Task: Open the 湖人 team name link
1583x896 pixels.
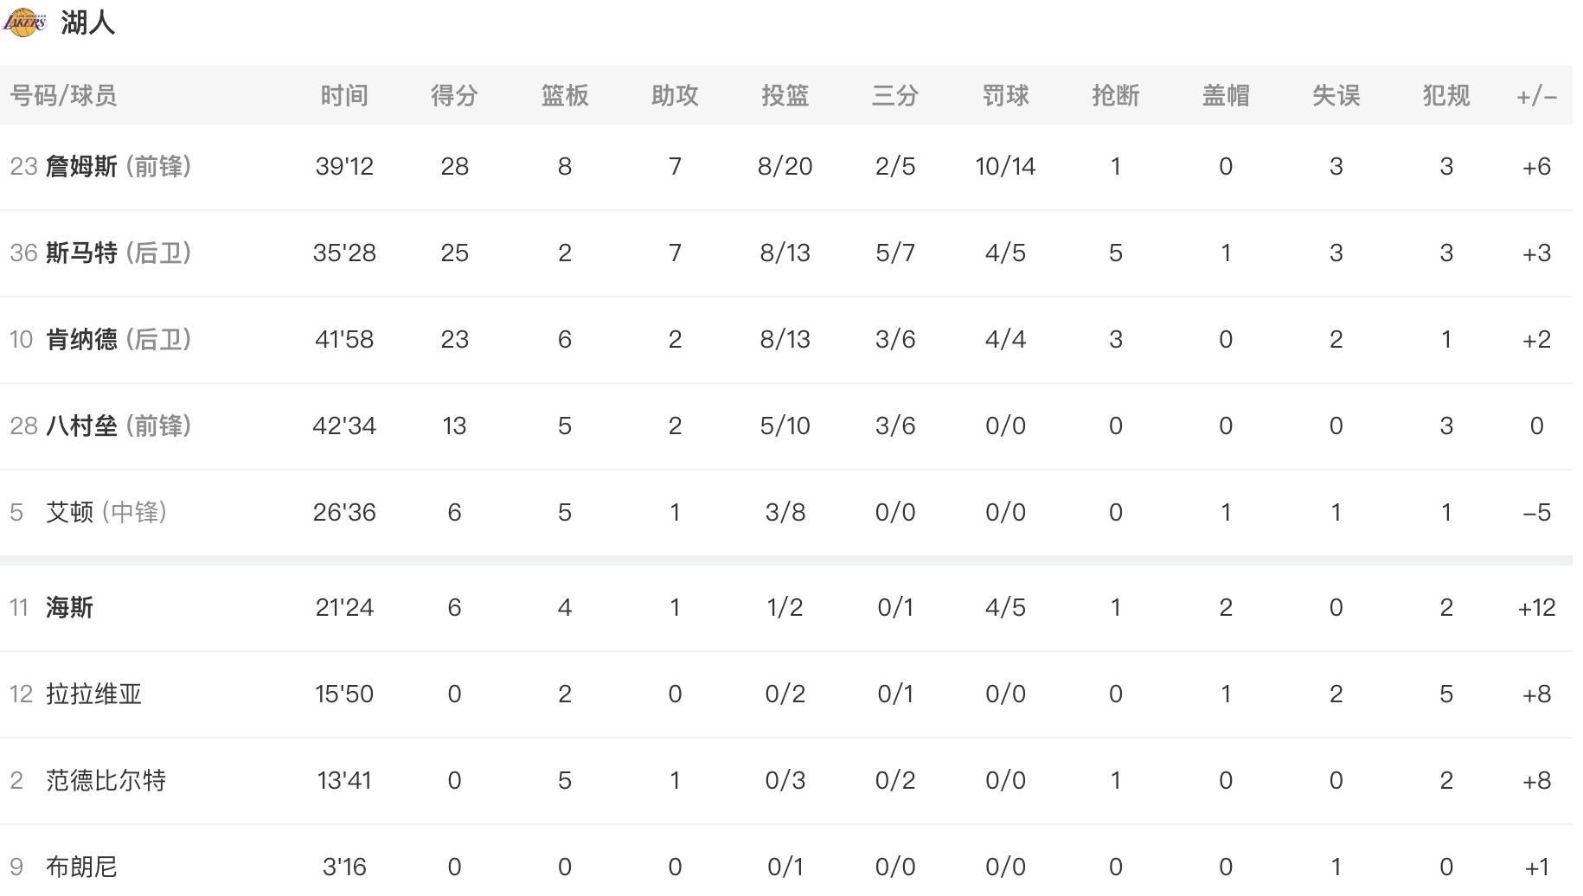Action: (x=87, y=22)
